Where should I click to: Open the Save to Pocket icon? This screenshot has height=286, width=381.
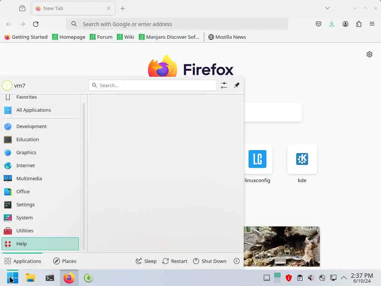pos(318,24)
